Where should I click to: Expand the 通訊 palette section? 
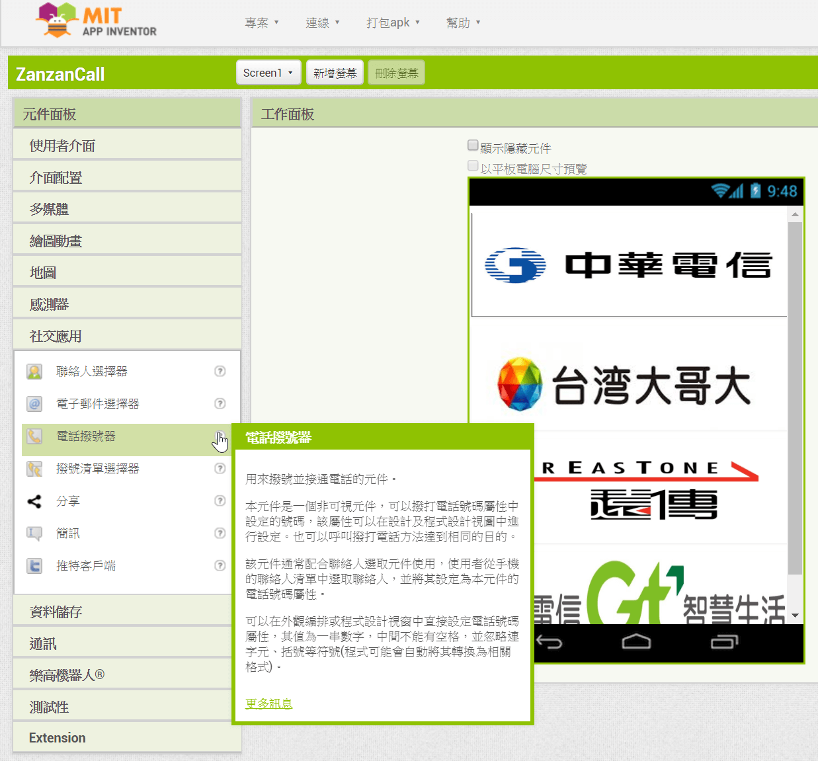pyautogui.click(x=127, y=643)
